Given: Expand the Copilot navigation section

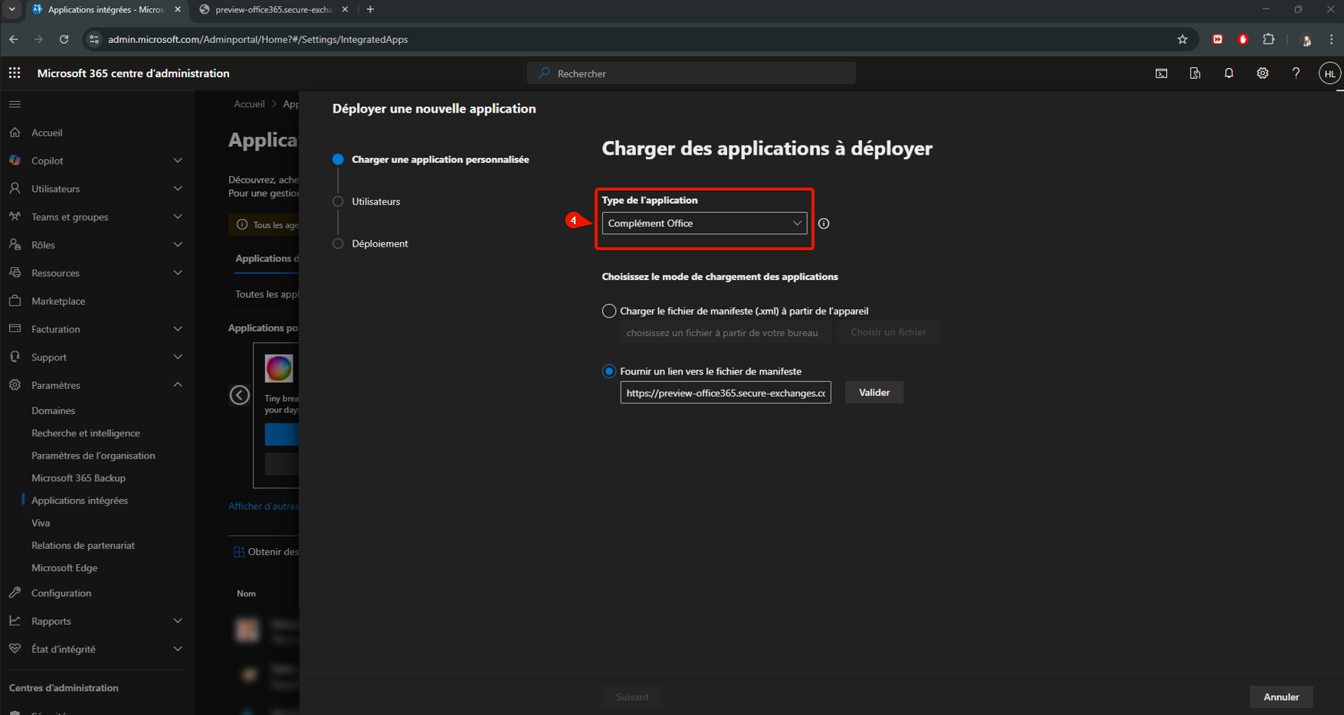Looking at the screenshot, I should click(x=178, y=161).
